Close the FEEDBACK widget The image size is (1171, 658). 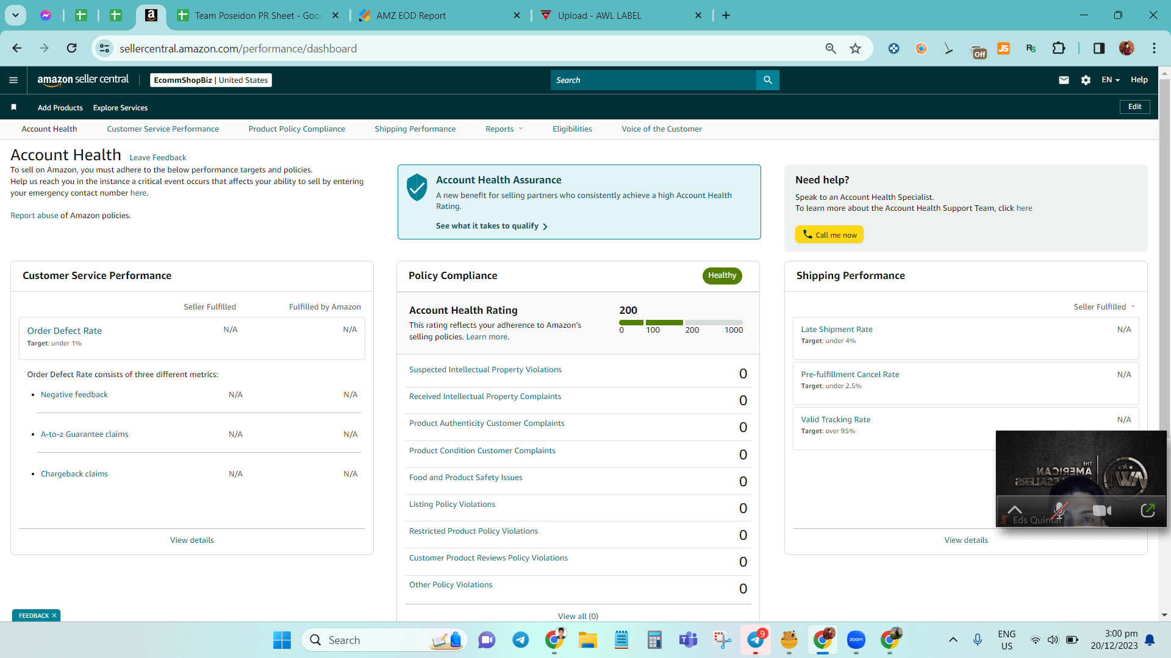click(x=54, y=615)
